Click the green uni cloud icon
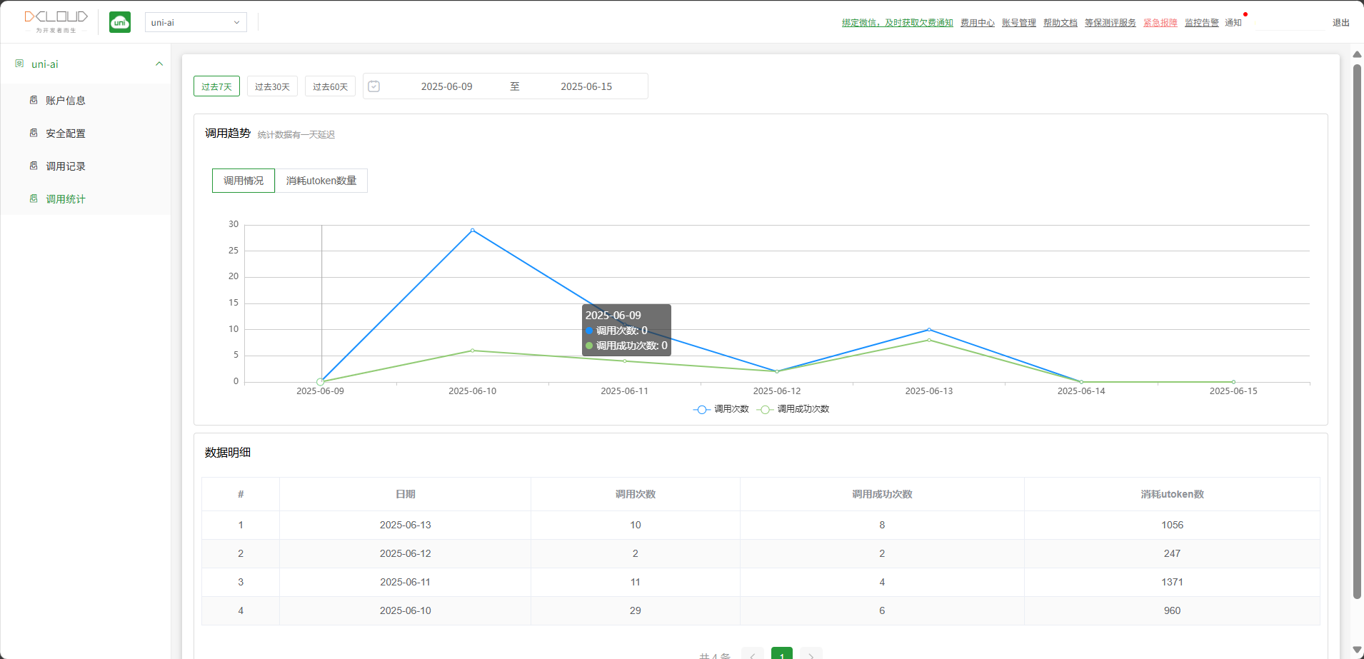The height and width of the screenshot is (659, 1364). [x=120, y=22]
